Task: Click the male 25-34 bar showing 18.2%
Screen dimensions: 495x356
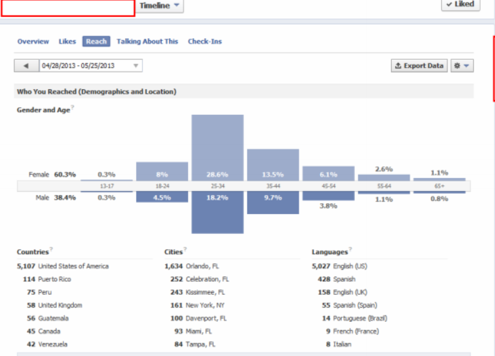Action: click(x=218, y=212)
